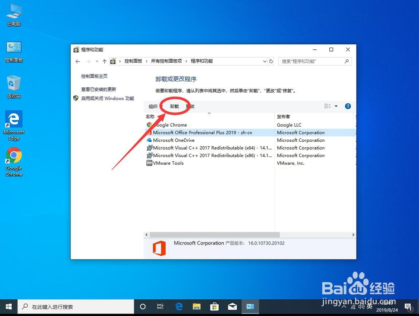The image size is (419, 316).
Task: Open Task View on the taskbar
Action: point(160,307)
